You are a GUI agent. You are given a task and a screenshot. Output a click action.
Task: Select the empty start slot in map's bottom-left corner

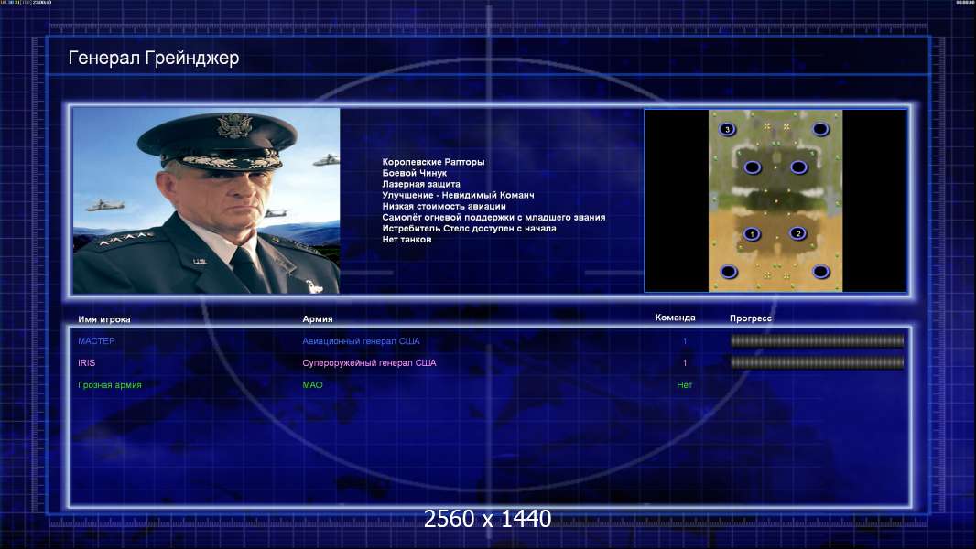[728, 272]
